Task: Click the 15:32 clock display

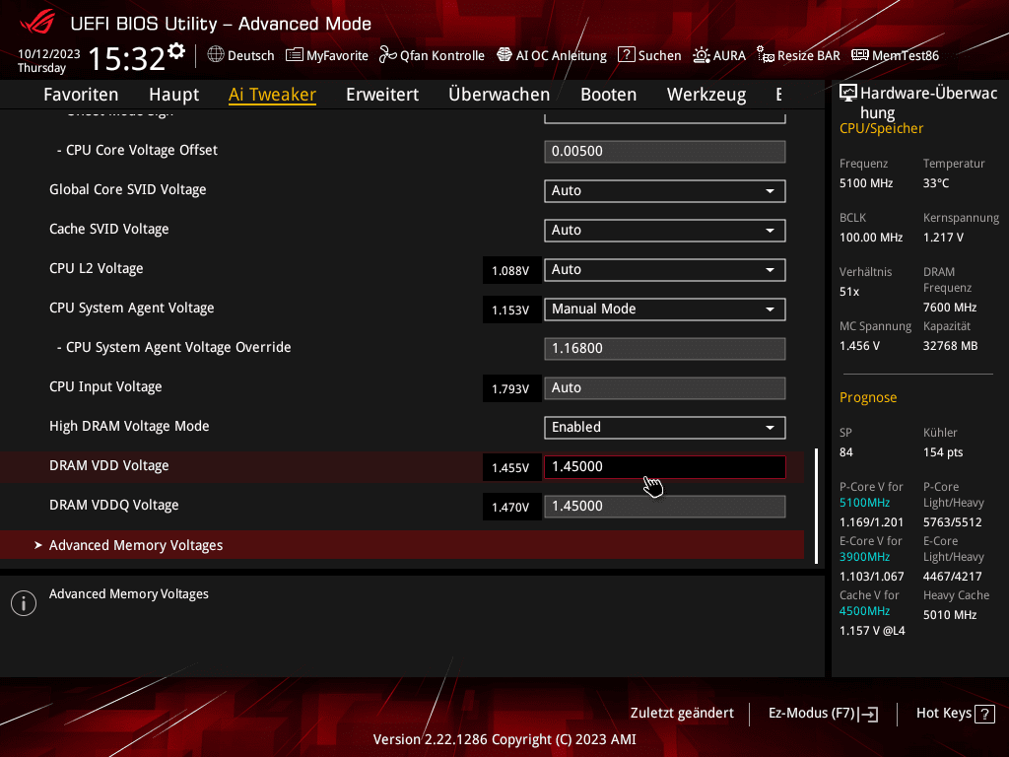Action: tap(127, 59)
